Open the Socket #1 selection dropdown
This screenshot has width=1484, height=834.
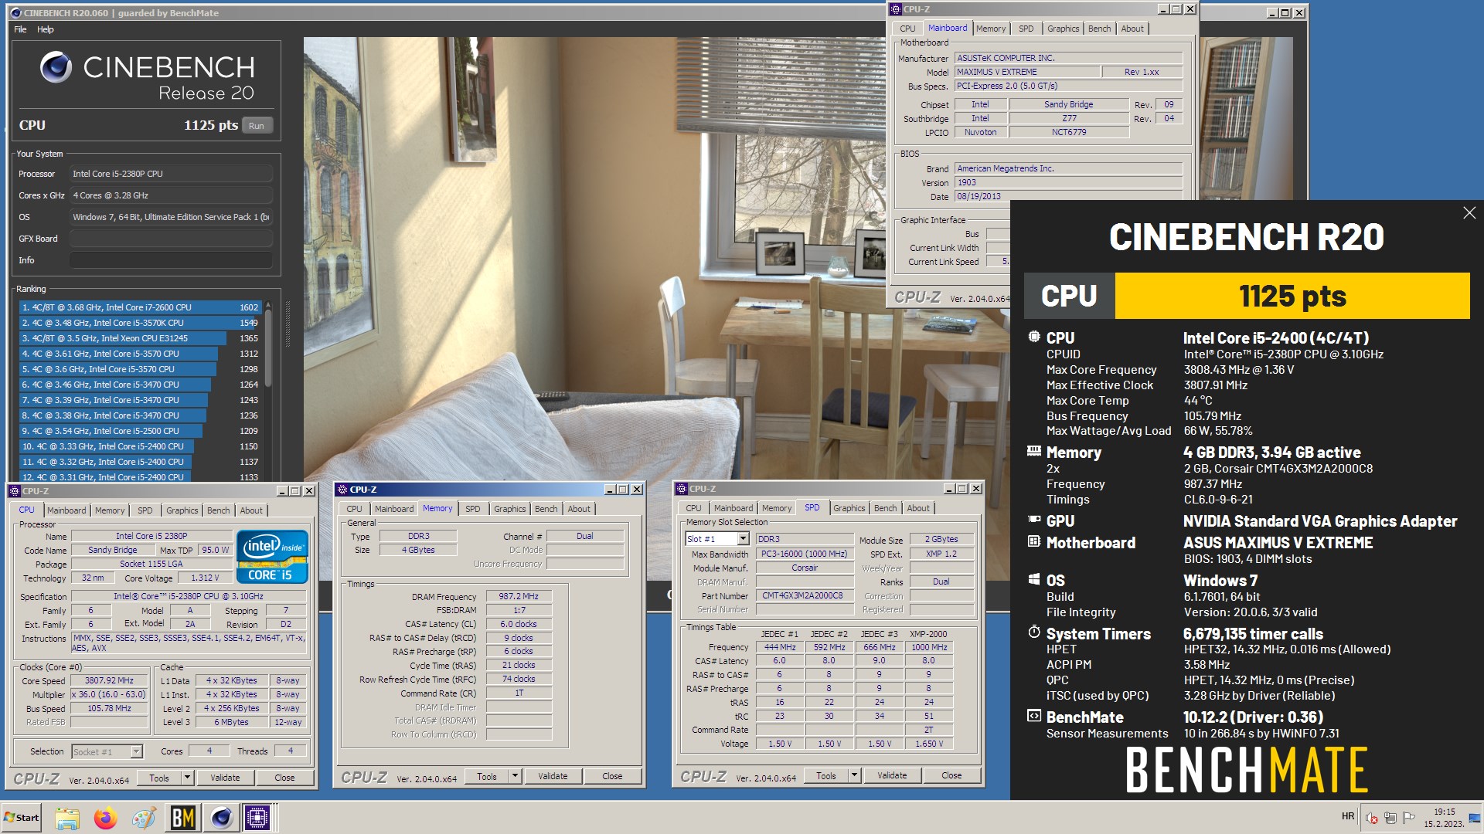107,751
